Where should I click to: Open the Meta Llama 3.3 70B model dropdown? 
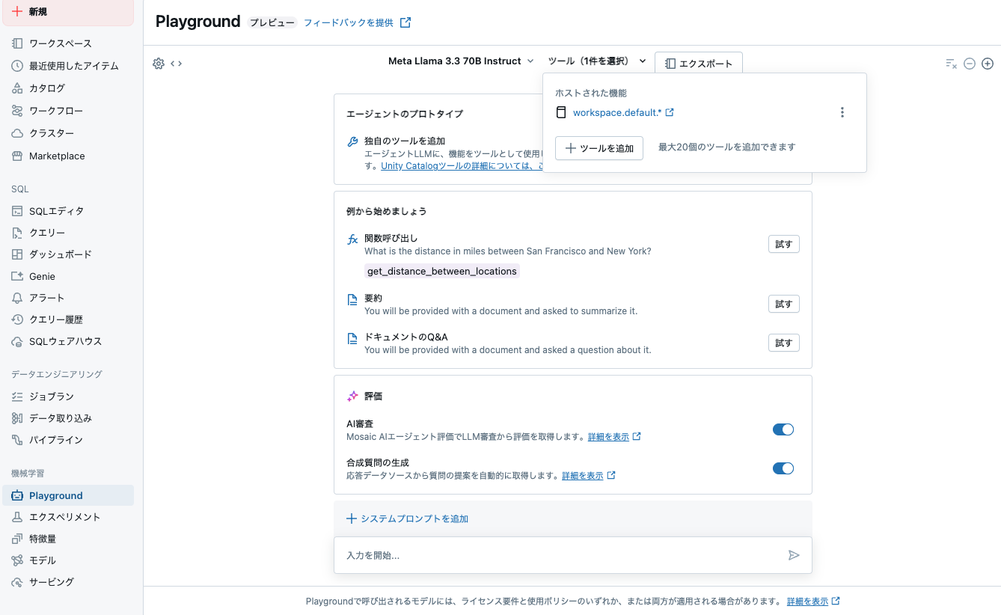[x=461, y=61]
